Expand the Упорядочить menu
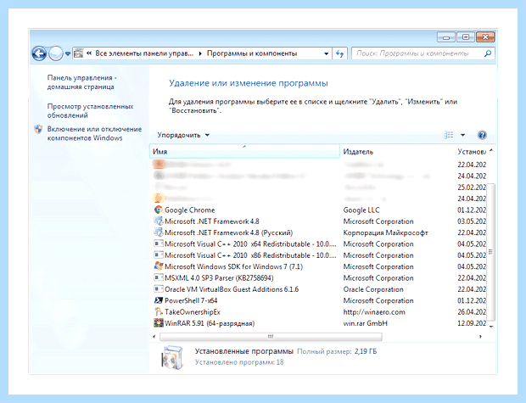This screenshot has width=526, height=403. 183,135
